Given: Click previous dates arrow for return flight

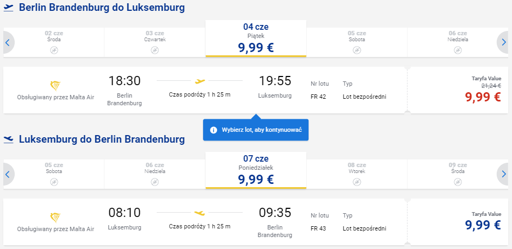Looking at the screenshot, I should click(x=8, y=174).
